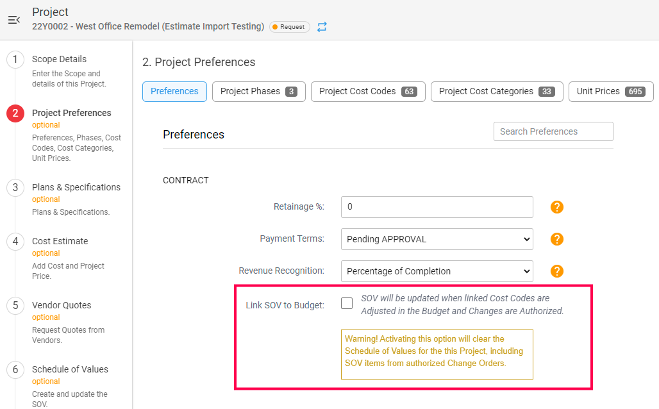
Task: Click the blue sync arrows icon
Action: (x=322, y=27)
